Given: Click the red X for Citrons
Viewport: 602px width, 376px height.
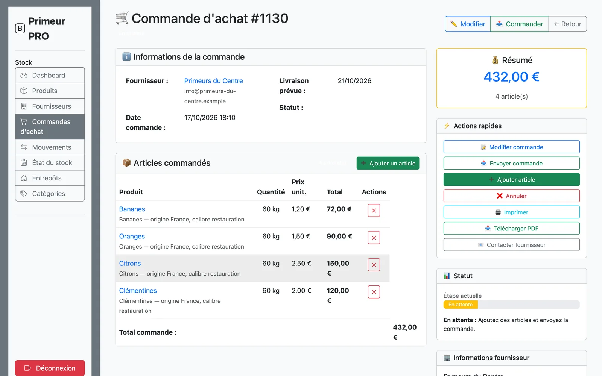Looking at the screenshot, I should [374, 265].
